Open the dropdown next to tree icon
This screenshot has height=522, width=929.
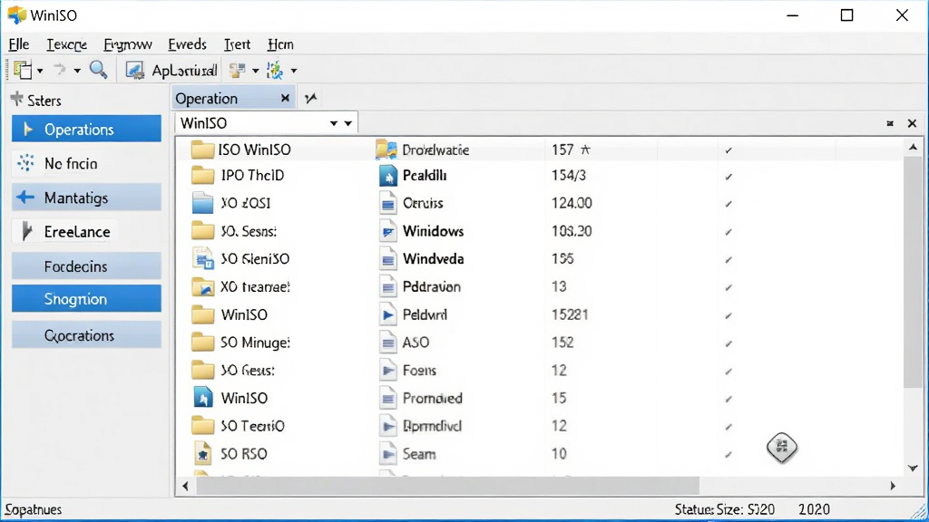(x=294, y=71)
